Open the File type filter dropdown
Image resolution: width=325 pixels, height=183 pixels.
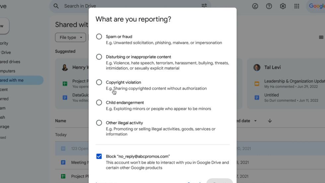[70, 37]
